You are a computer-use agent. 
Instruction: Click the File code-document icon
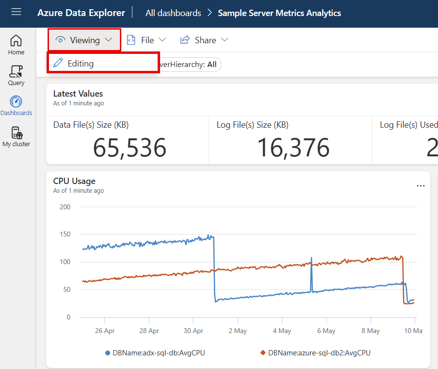pyautogui.click(x=131, y=40)
